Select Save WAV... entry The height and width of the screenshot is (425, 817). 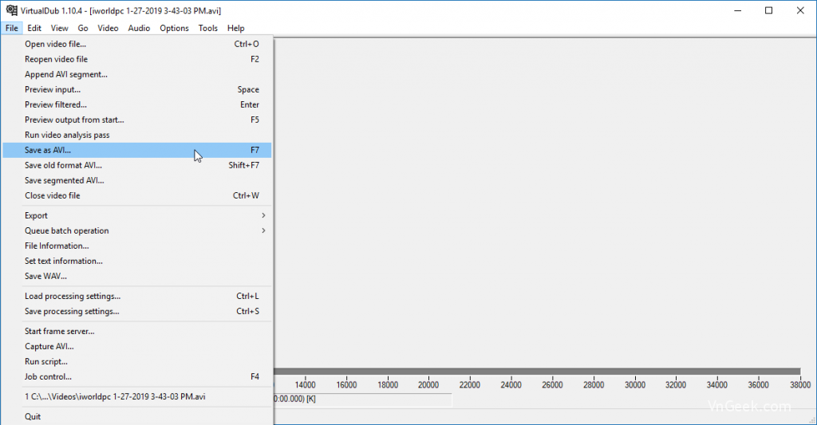point(137,276)
